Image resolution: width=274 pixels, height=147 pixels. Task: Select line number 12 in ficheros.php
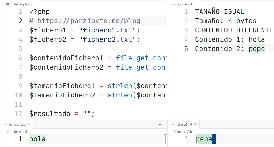[18, 114]
